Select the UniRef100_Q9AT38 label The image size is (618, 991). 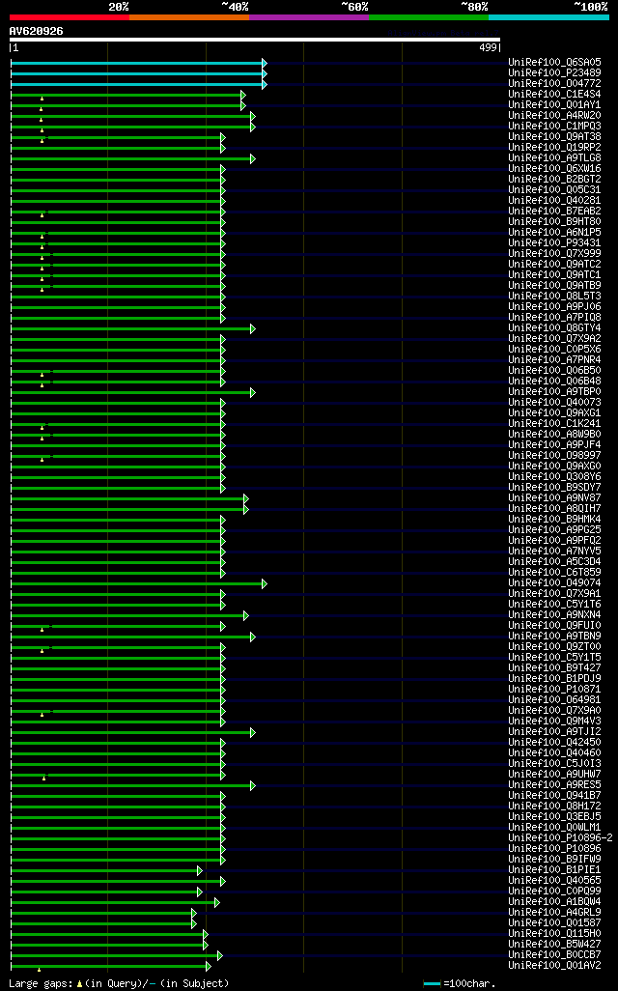pos(555,136)
